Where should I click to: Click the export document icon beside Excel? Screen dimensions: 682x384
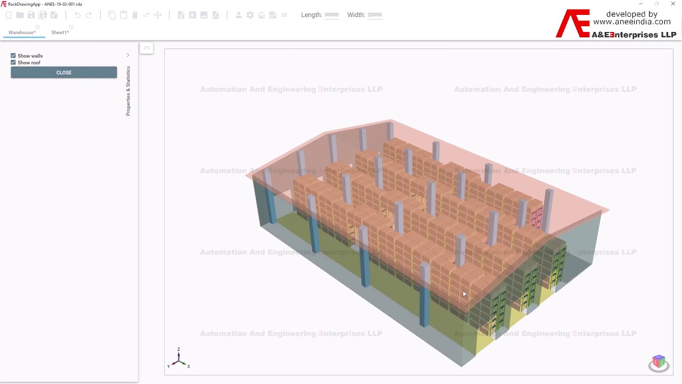coord(192,15)
